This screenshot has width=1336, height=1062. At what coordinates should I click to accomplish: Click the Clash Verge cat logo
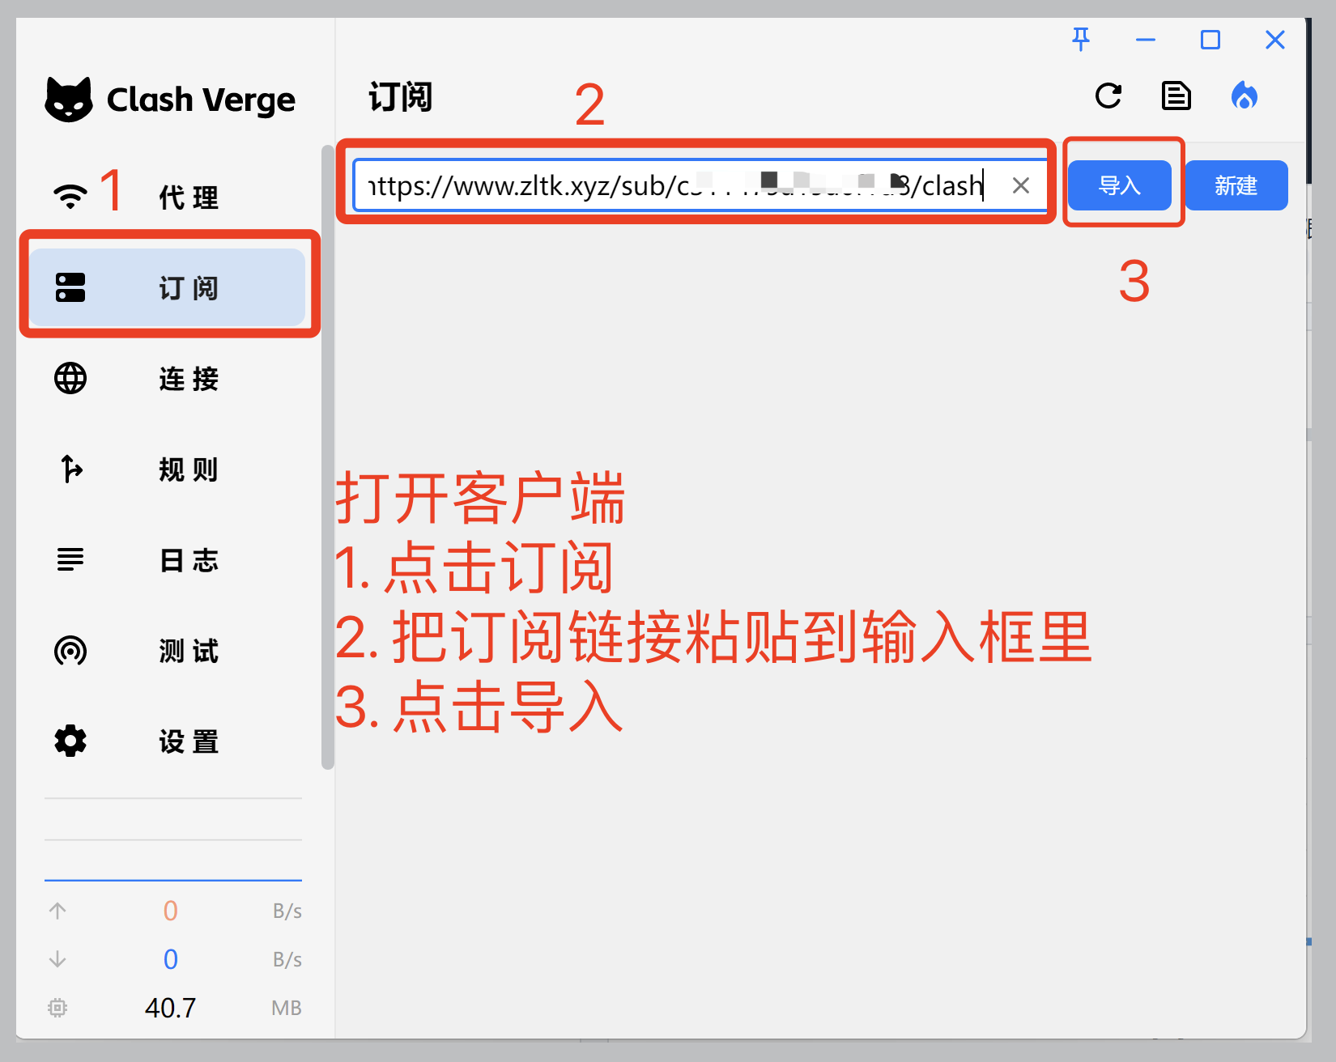pyautogui.click(x=69, y=100)
